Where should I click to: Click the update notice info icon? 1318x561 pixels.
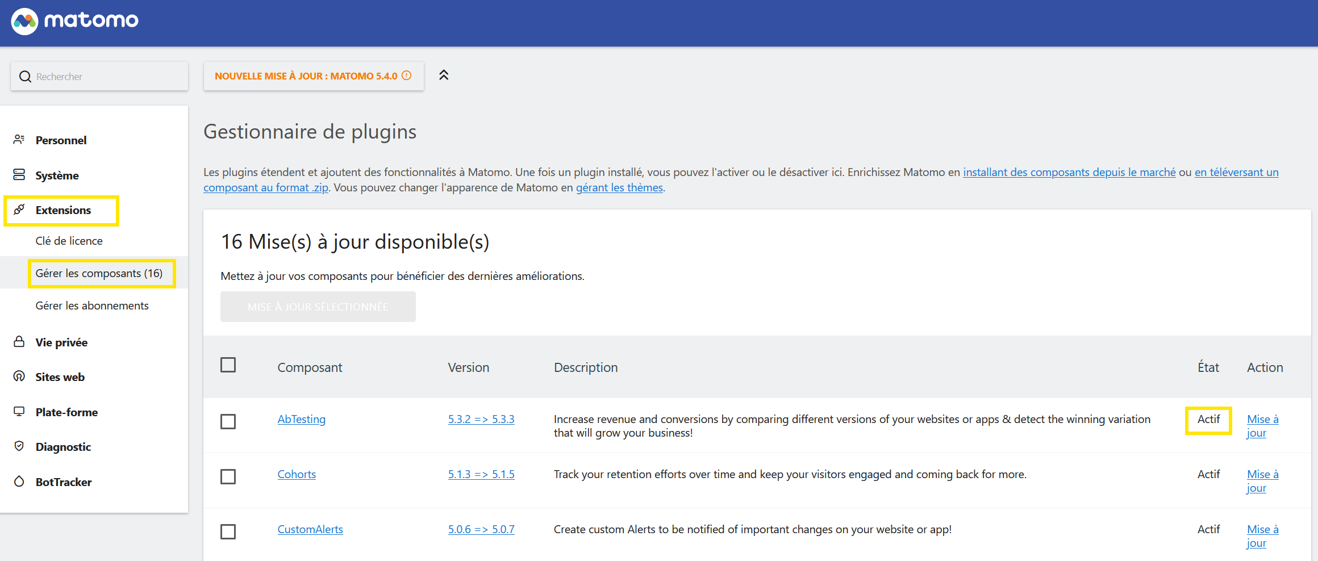[407, 76]
